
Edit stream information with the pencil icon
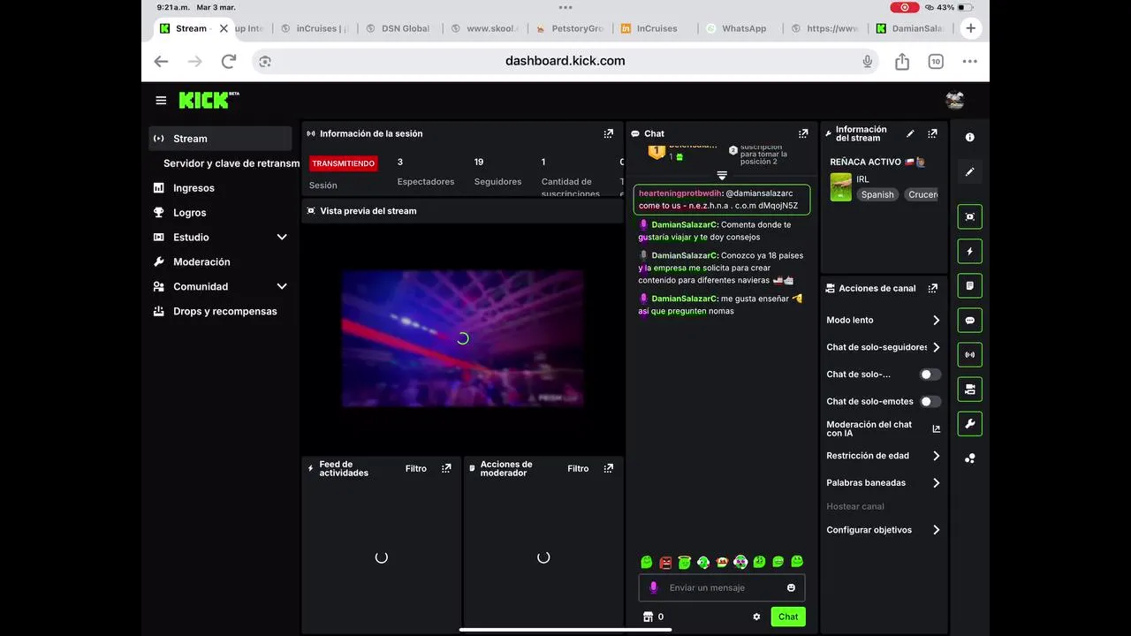[x=910, y=134]
